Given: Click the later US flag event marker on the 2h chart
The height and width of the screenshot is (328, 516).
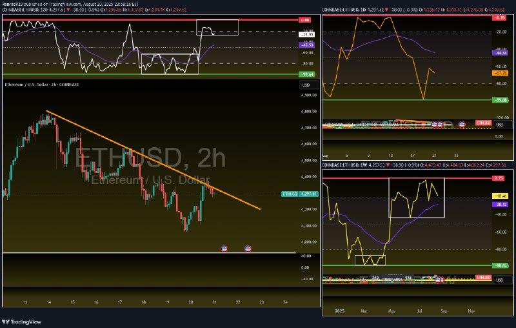Looking at the screenshot, I should pos(248,249).
